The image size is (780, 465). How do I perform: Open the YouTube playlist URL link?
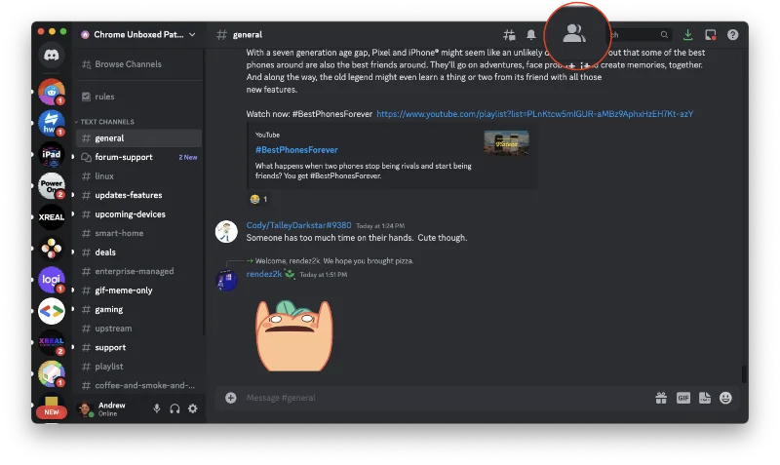(534, 114)
